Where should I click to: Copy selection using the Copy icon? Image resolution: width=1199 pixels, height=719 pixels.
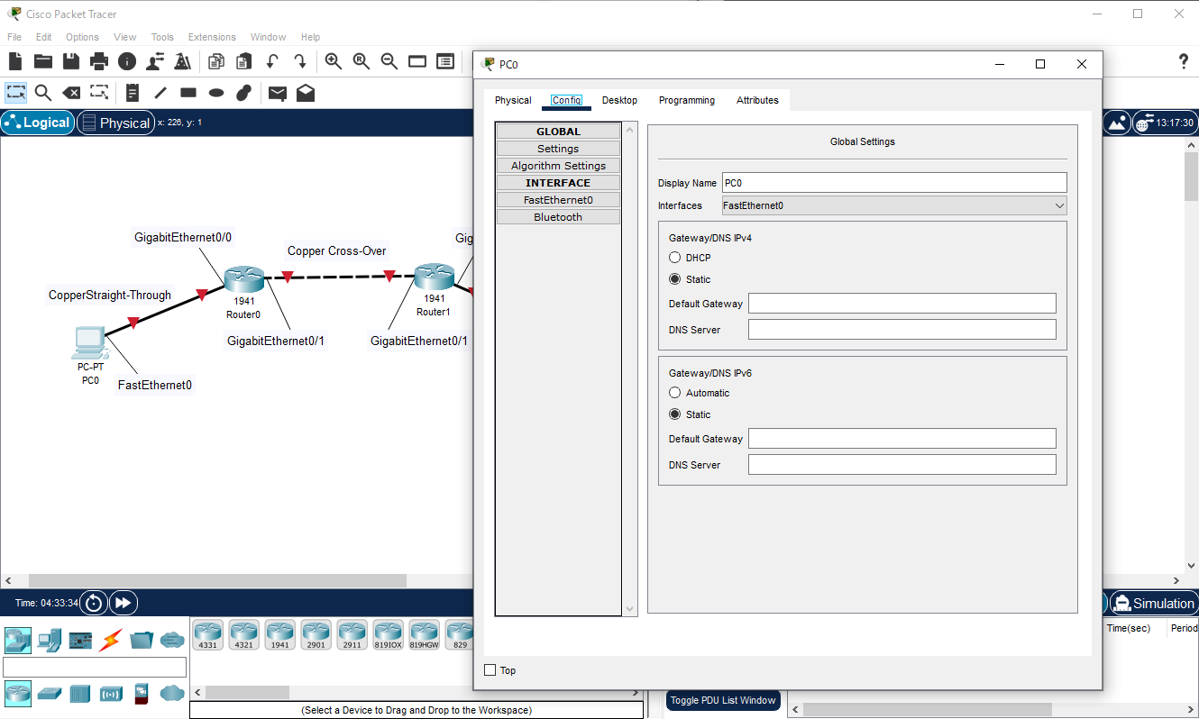[x=215, y=61]
